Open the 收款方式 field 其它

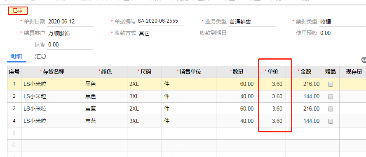coord(161,33)
